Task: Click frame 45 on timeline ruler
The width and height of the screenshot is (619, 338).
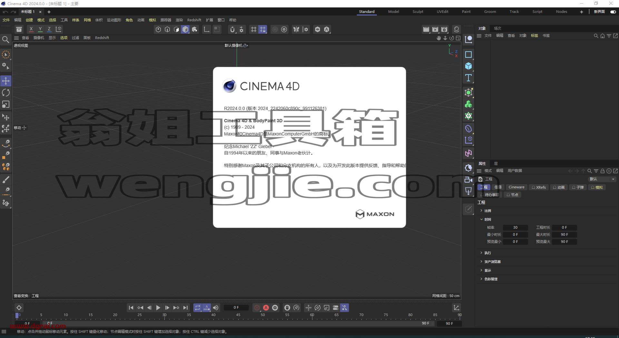Action: pos(238,315)
